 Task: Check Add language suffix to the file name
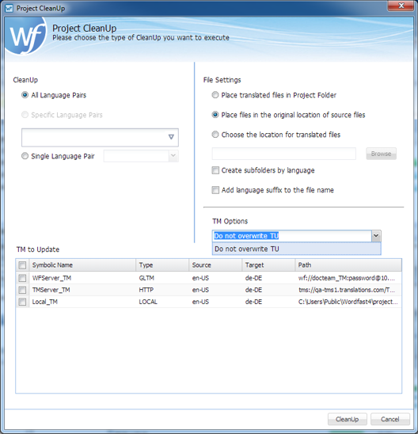[x=215, y=190]
